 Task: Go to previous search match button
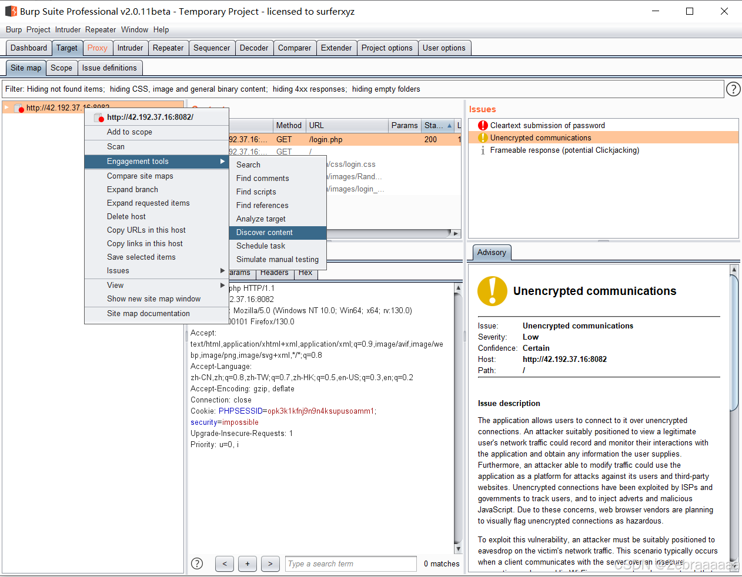pos(225,563)
